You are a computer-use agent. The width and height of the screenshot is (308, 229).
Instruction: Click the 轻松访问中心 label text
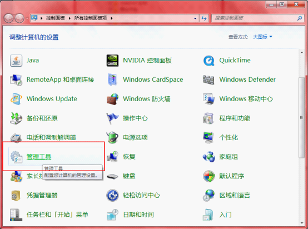141,196
